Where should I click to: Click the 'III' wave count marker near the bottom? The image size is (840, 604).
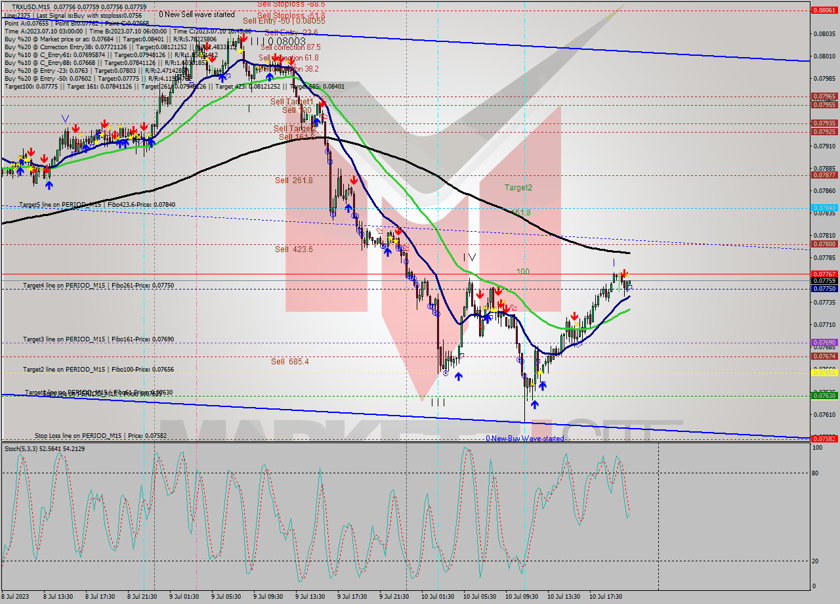[438, 403]
